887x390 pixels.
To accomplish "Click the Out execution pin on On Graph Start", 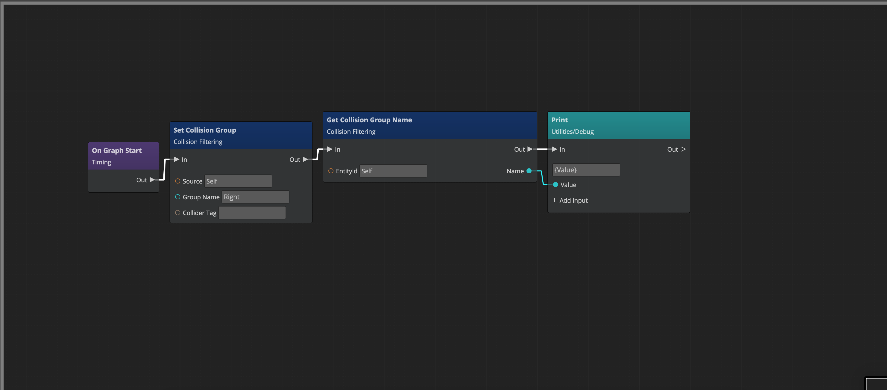I will 151,180.
